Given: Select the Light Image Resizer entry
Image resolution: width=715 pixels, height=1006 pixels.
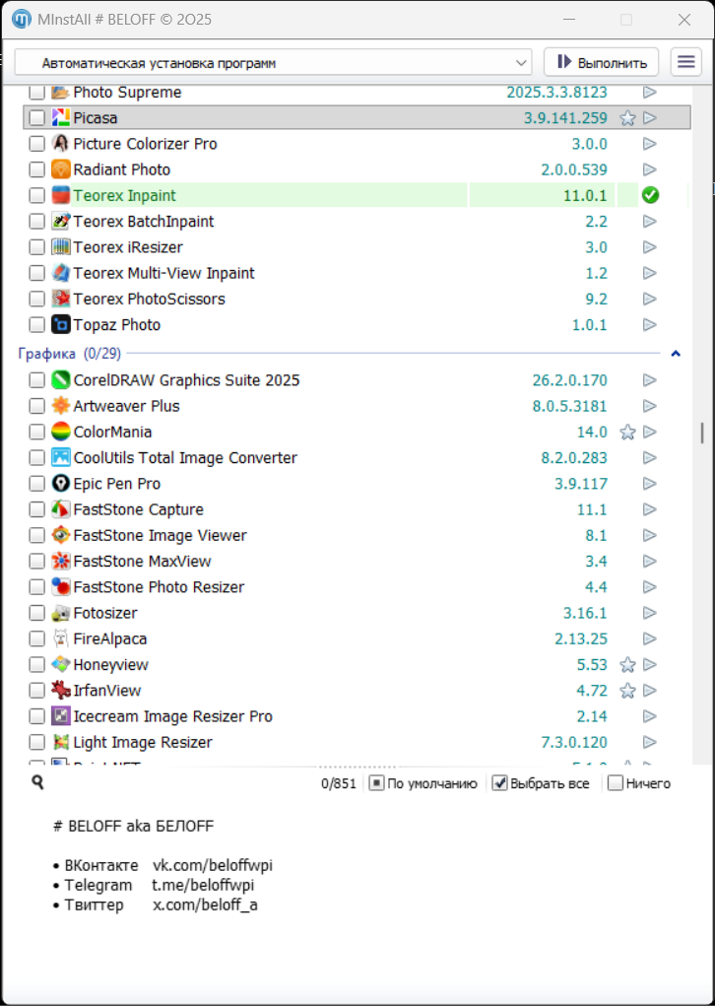Looking at the screenshot, I should (x=142, y=743).
